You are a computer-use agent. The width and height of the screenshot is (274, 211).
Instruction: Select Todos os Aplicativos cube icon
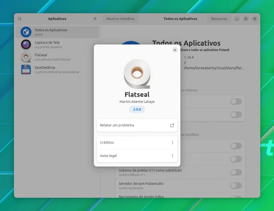pos(26,32)
